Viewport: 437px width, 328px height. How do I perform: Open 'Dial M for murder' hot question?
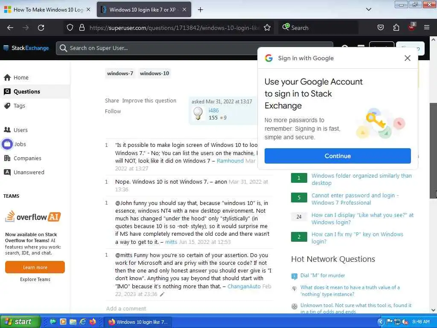coord(323,275)
